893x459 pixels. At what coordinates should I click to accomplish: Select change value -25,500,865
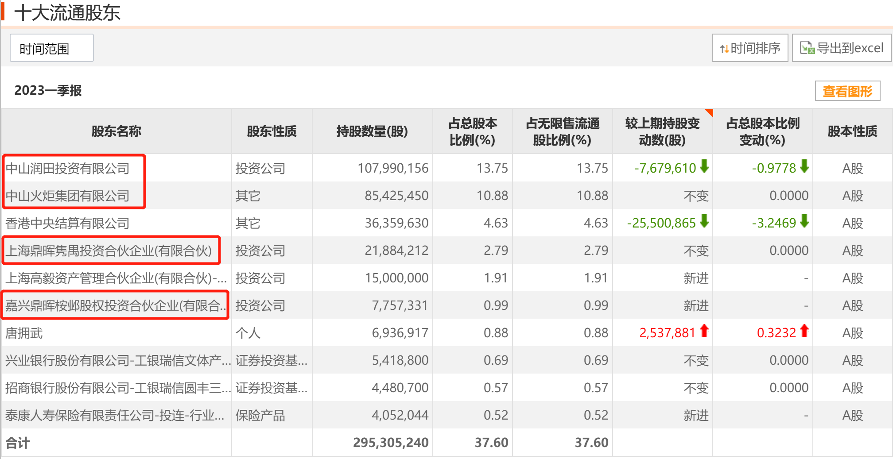tap(661, 223)
